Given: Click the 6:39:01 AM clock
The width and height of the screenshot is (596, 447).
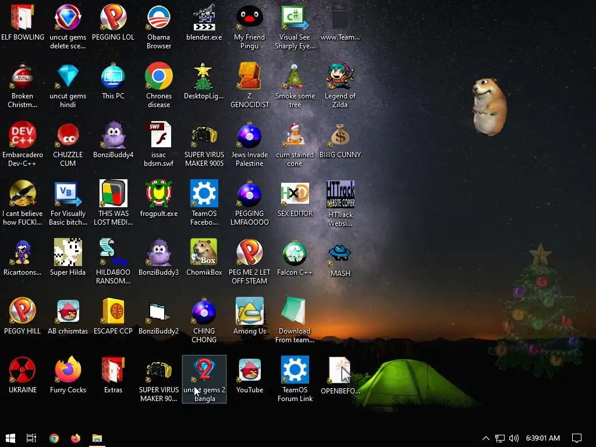Looking at the screenshot, I should 543,438.
